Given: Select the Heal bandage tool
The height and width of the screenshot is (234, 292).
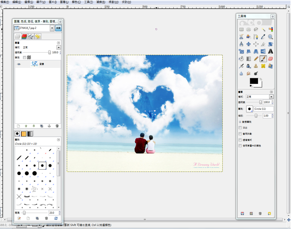Looking at the screenshot, I should pos(263,66).
